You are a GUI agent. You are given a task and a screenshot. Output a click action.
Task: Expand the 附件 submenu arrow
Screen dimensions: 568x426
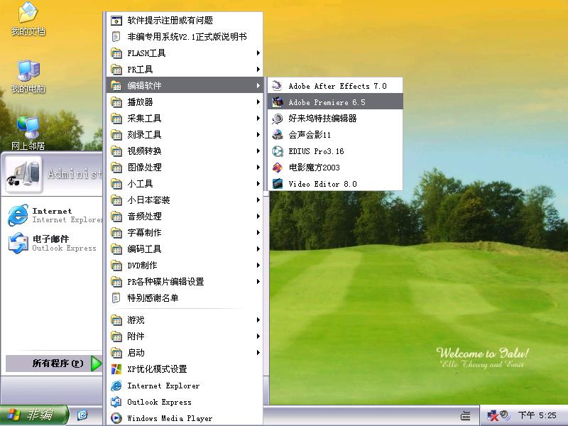tap(258, 336)
